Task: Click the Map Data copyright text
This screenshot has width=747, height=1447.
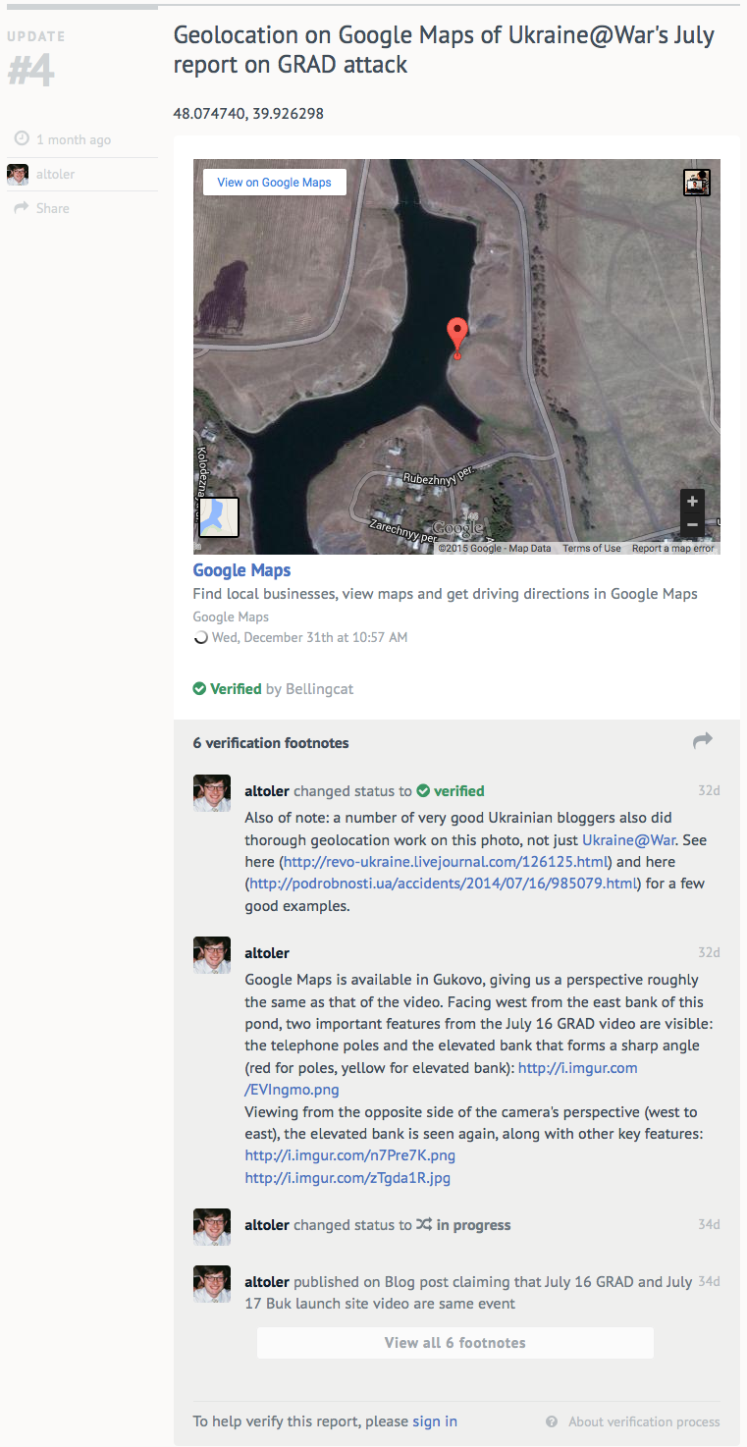Action: point(495,549)
